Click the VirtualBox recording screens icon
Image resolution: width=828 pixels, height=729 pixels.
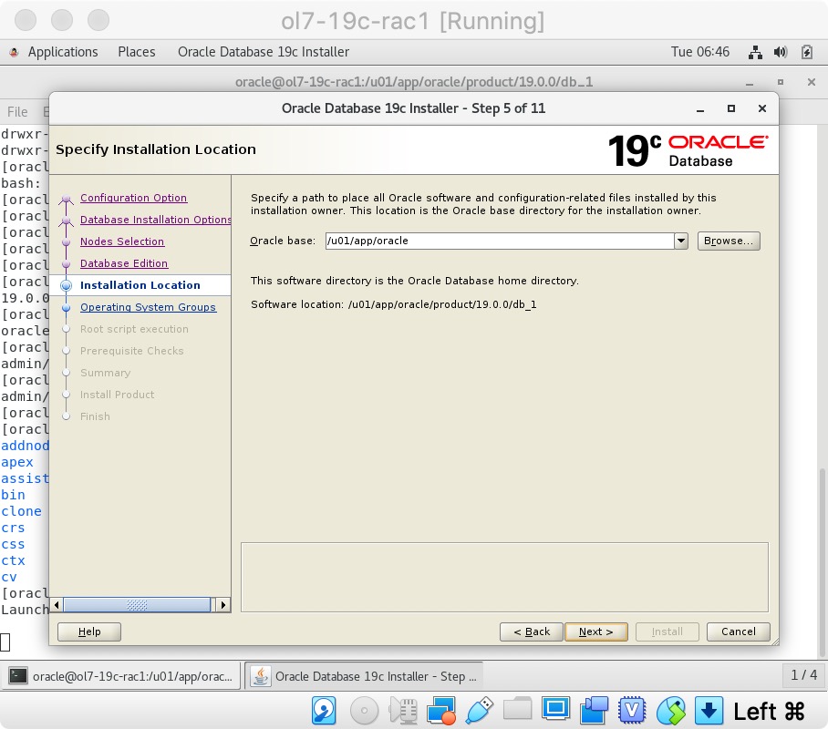[594, 711]
